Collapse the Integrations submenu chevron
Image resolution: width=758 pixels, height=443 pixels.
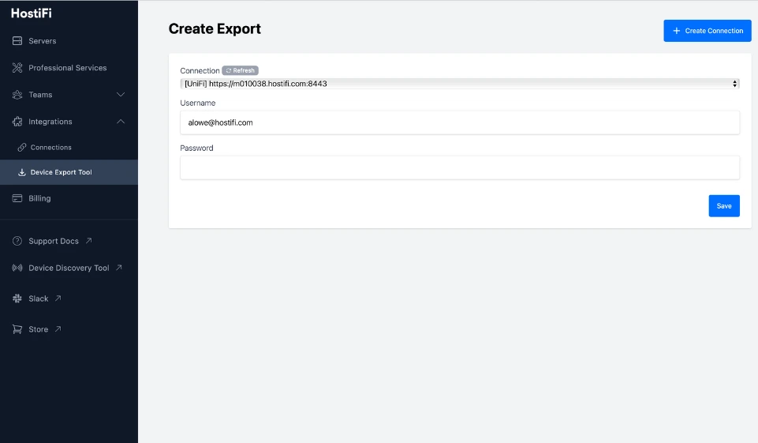pyautogui.click(x=121, y=122)
